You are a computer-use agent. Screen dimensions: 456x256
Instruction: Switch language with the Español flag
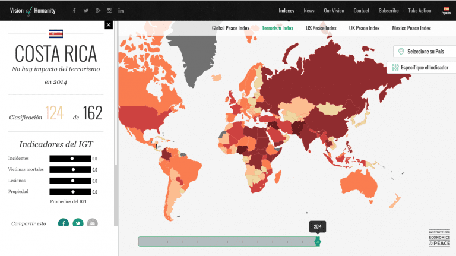446,10
